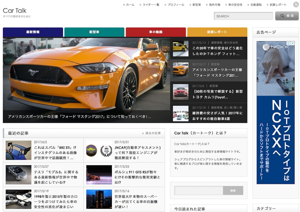Image resolution: width=300 pixels, height=212 pixels.
Task: Open 試乗レポート in top navigation
Action: 278,5
